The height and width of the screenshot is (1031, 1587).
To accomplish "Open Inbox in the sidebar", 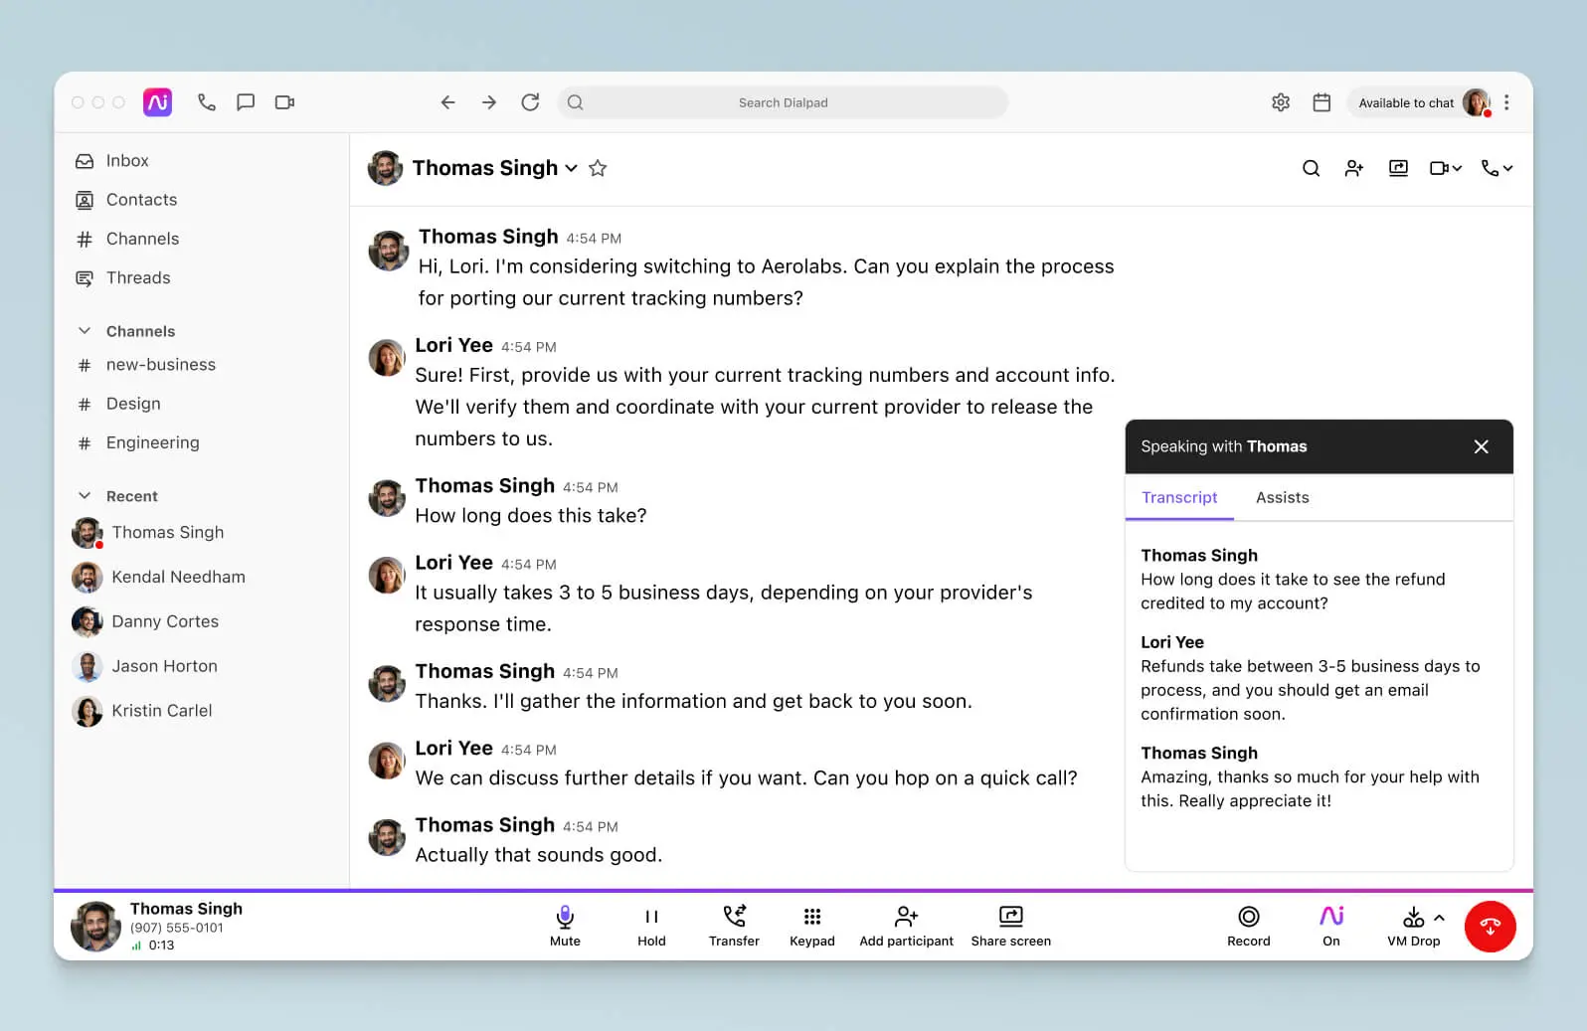I will point(127,161).
